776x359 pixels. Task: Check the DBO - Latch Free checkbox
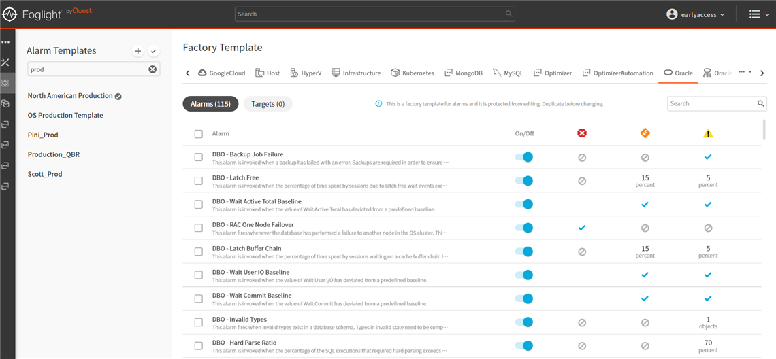pos(199,181)
